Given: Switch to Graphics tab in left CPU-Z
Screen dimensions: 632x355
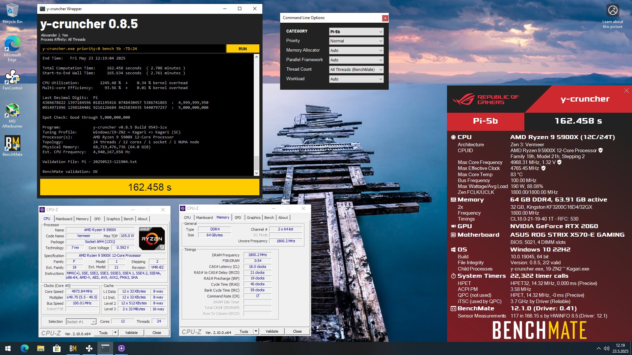Looking at the screenshot, I should tap(113, 219).
